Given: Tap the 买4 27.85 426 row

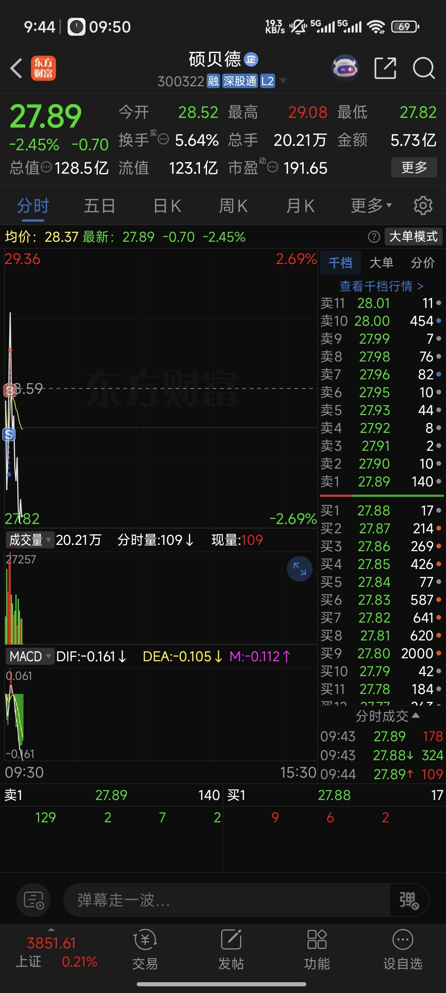Looking at the screenshot, I should pyautogui.click(x=381, y=564).
